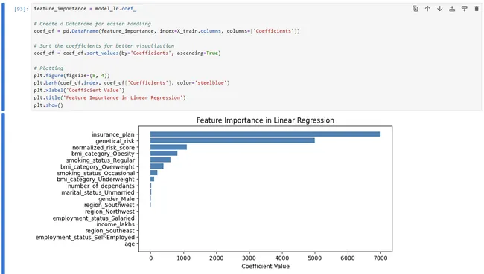Screen dimensions: 484x274
Task: Click the 'region_Northwest' axis label
Action: 109,212
